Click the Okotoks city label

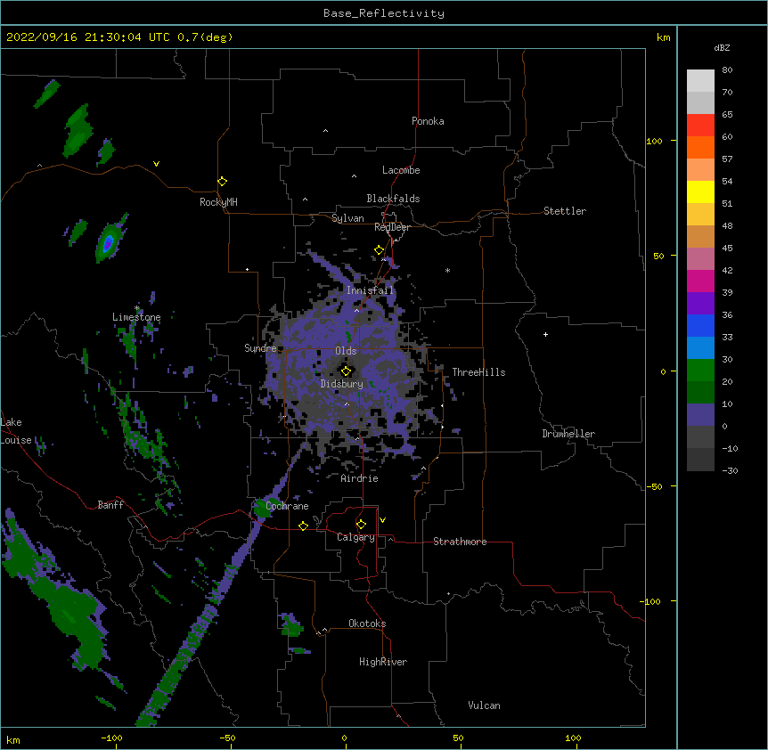pyautogui.click(x=367, y=624)
